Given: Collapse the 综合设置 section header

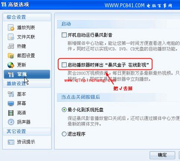Looking at the screenshot, I should pyautogui.click(x=27, y=17).
